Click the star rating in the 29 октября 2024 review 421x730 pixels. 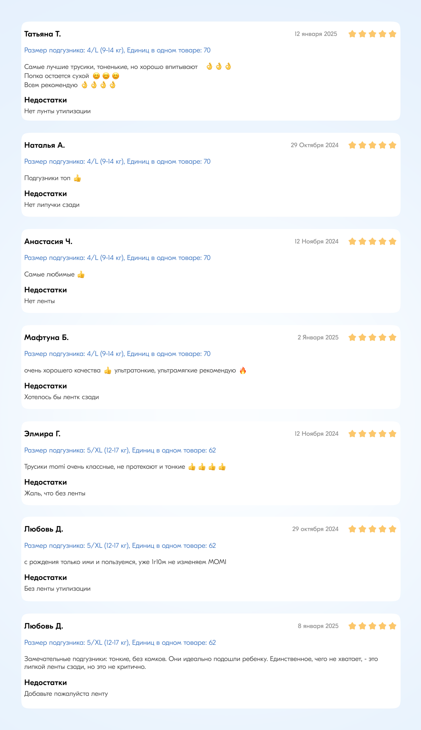click(x=372, y=529)
